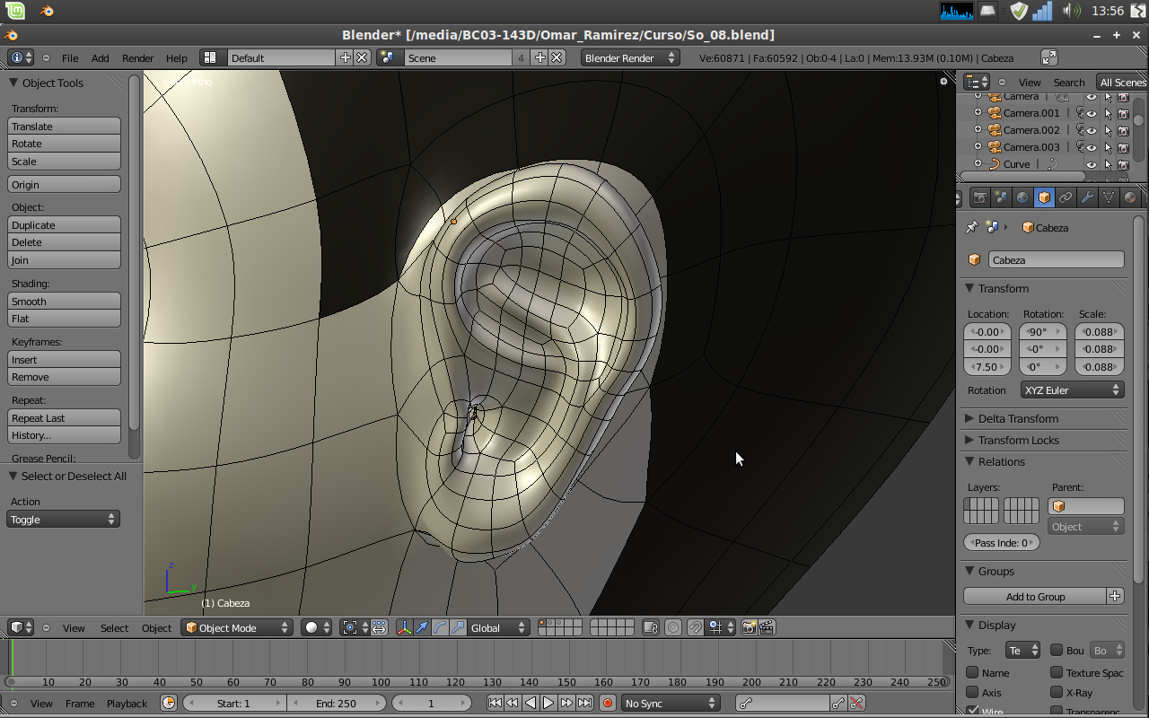Click the Smooth shading button
This screenshot has width=1149, height=718.
(64, 302)
